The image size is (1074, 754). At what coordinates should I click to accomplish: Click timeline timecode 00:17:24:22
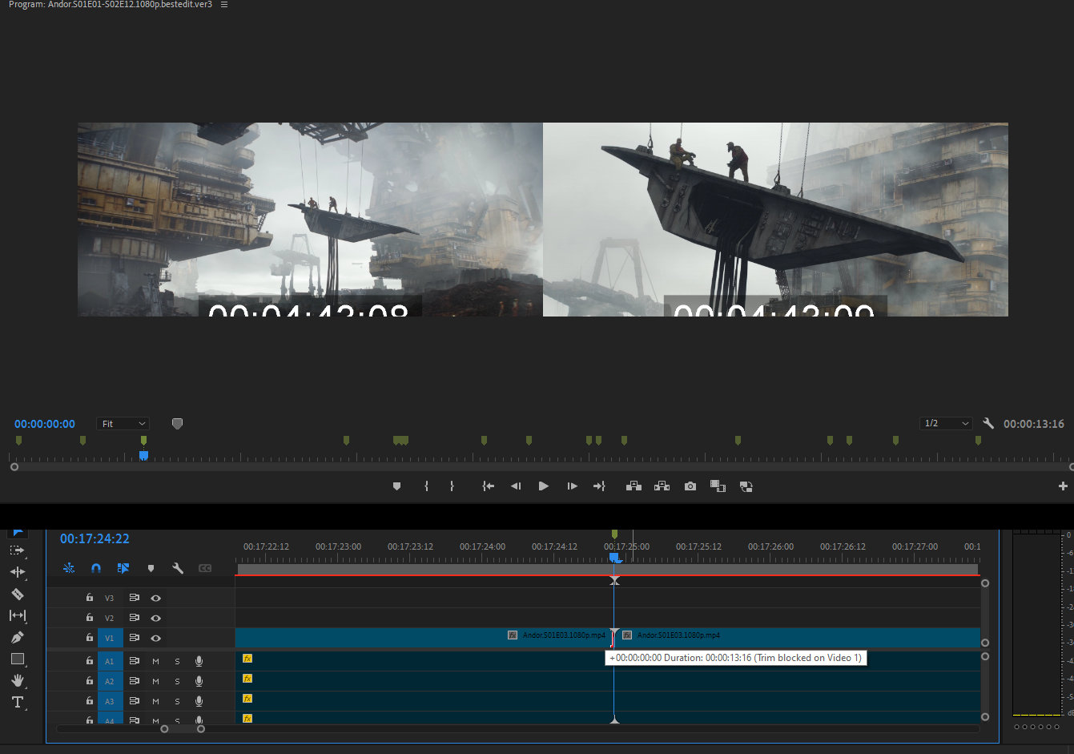coord(95,538)
